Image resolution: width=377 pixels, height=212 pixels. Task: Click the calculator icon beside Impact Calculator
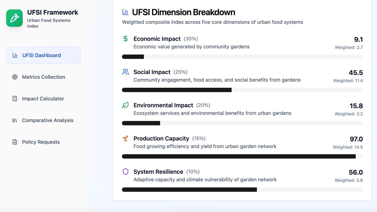click(x=15, y=99)
